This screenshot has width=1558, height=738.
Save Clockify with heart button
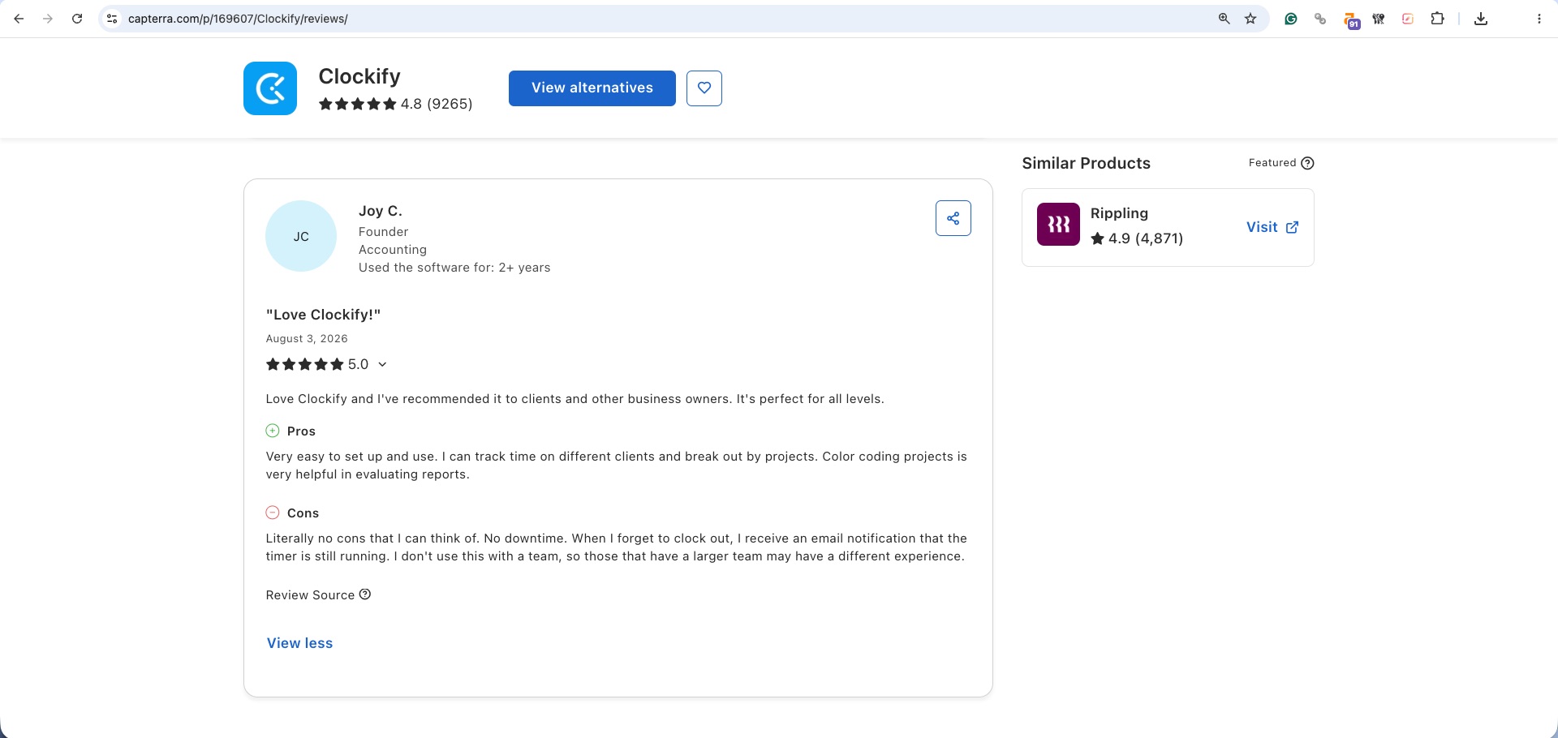tap(704, 88)
